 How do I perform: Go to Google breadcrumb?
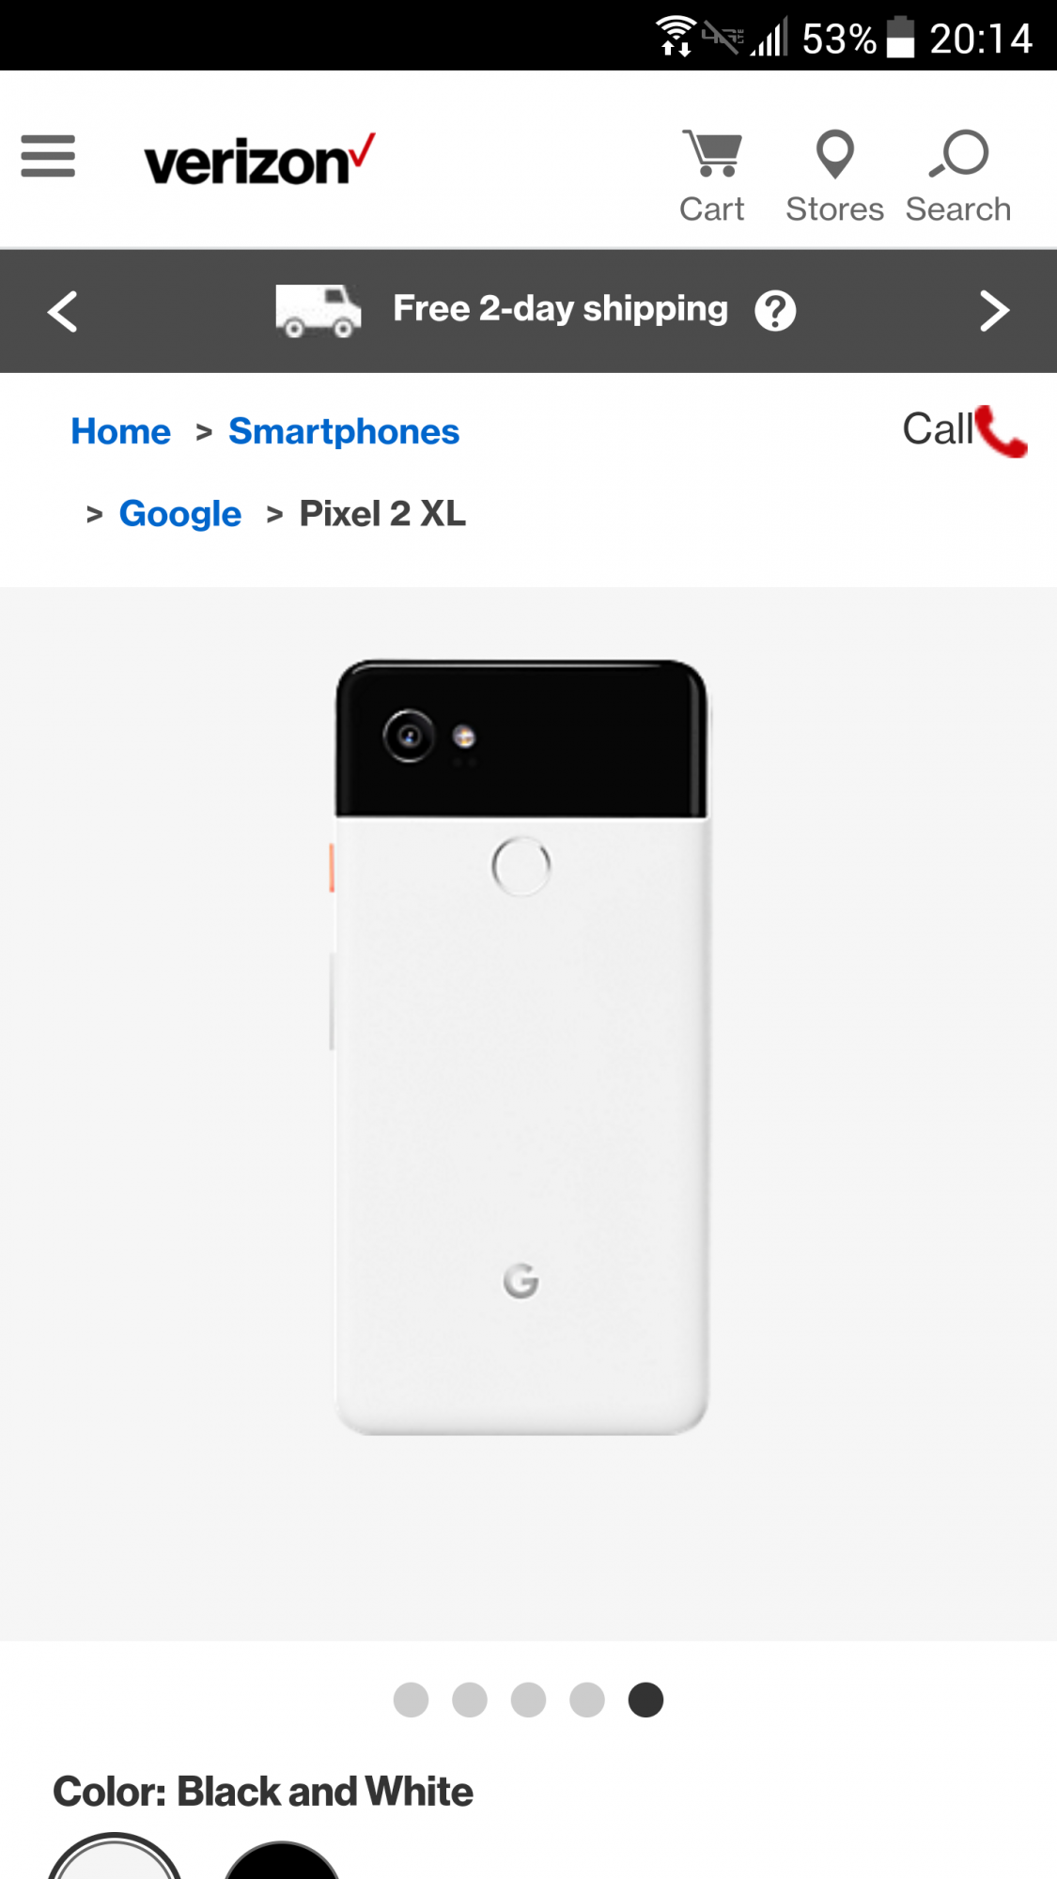pyautogui.click(x=180, y=514)
